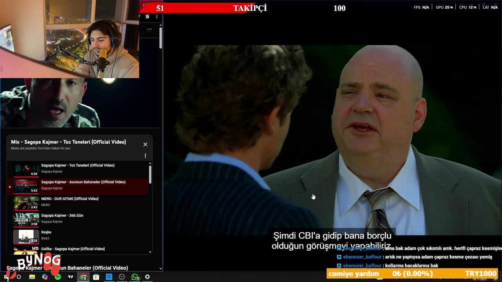Click the webcam overlay of the streamer

click(x=69, y=39)
